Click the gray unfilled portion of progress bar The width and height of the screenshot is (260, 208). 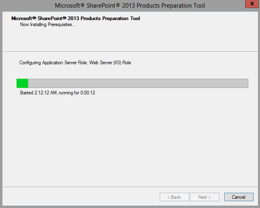tap(138, 83)
